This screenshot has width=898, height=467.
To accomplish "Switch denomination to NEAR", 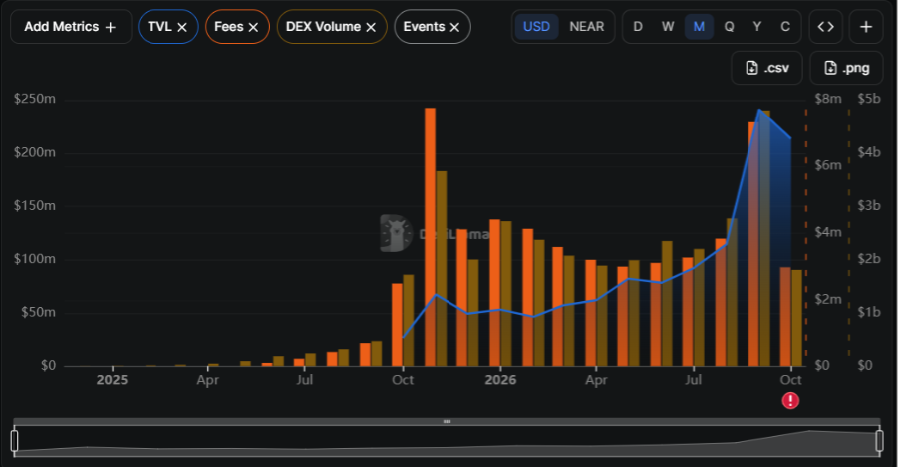I will click(x=586, y=27).
